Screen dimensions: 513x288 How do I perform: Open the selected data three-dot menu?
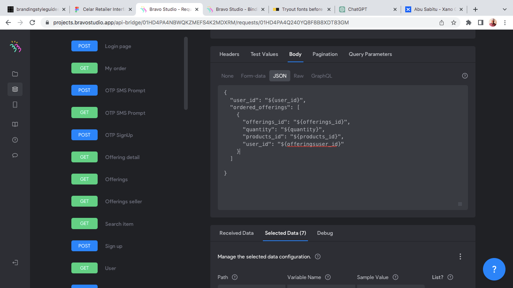click(460, 256)
